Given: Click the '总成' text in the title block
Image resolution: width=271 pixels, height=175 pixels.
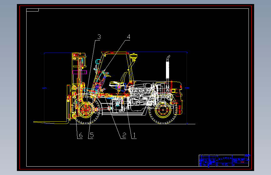Looking at the screenshot, I should coord(225,164).
